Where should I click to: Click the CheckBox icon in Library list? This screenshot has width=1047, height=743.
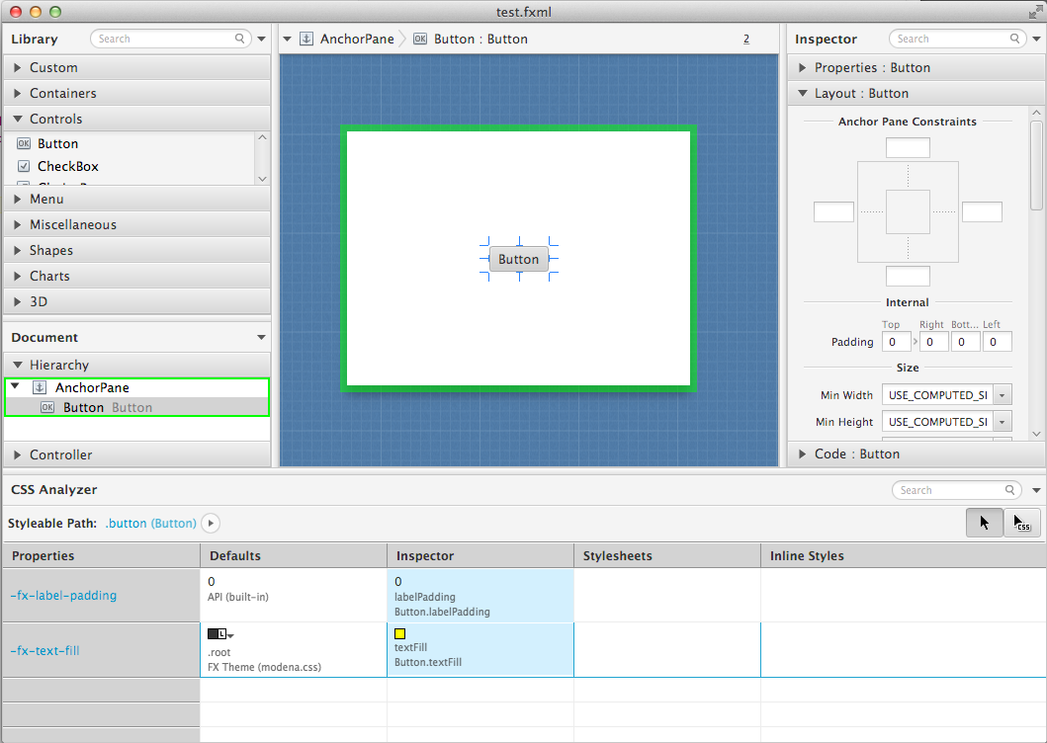click(x=25, y=166)
